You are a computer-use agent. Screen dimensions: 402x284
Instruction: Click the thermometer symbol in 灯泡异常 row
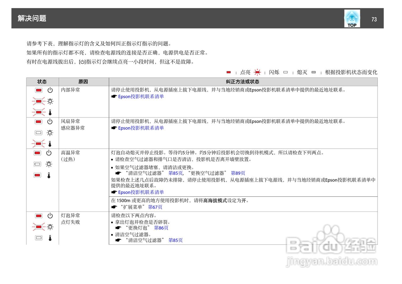coord(50,238)
